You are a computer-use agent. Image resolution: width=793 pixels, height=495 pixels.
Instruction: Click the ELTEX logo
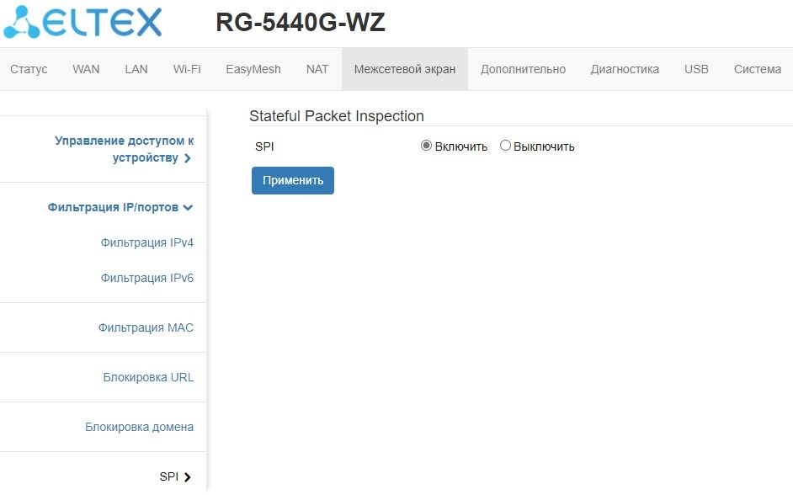(x=82, y=23)
